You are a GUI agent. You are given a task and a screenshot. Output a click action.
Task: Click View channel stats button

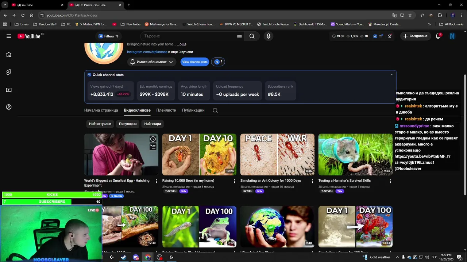195,62
